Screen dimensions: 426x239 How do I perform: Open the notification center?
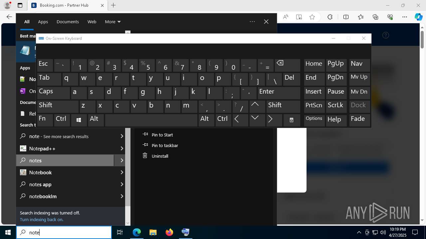click(x=415, y=232)
